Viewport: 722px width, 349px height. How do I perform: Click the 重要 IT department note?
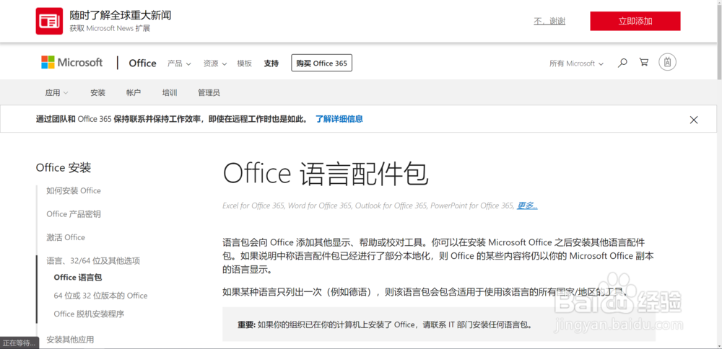439,324
